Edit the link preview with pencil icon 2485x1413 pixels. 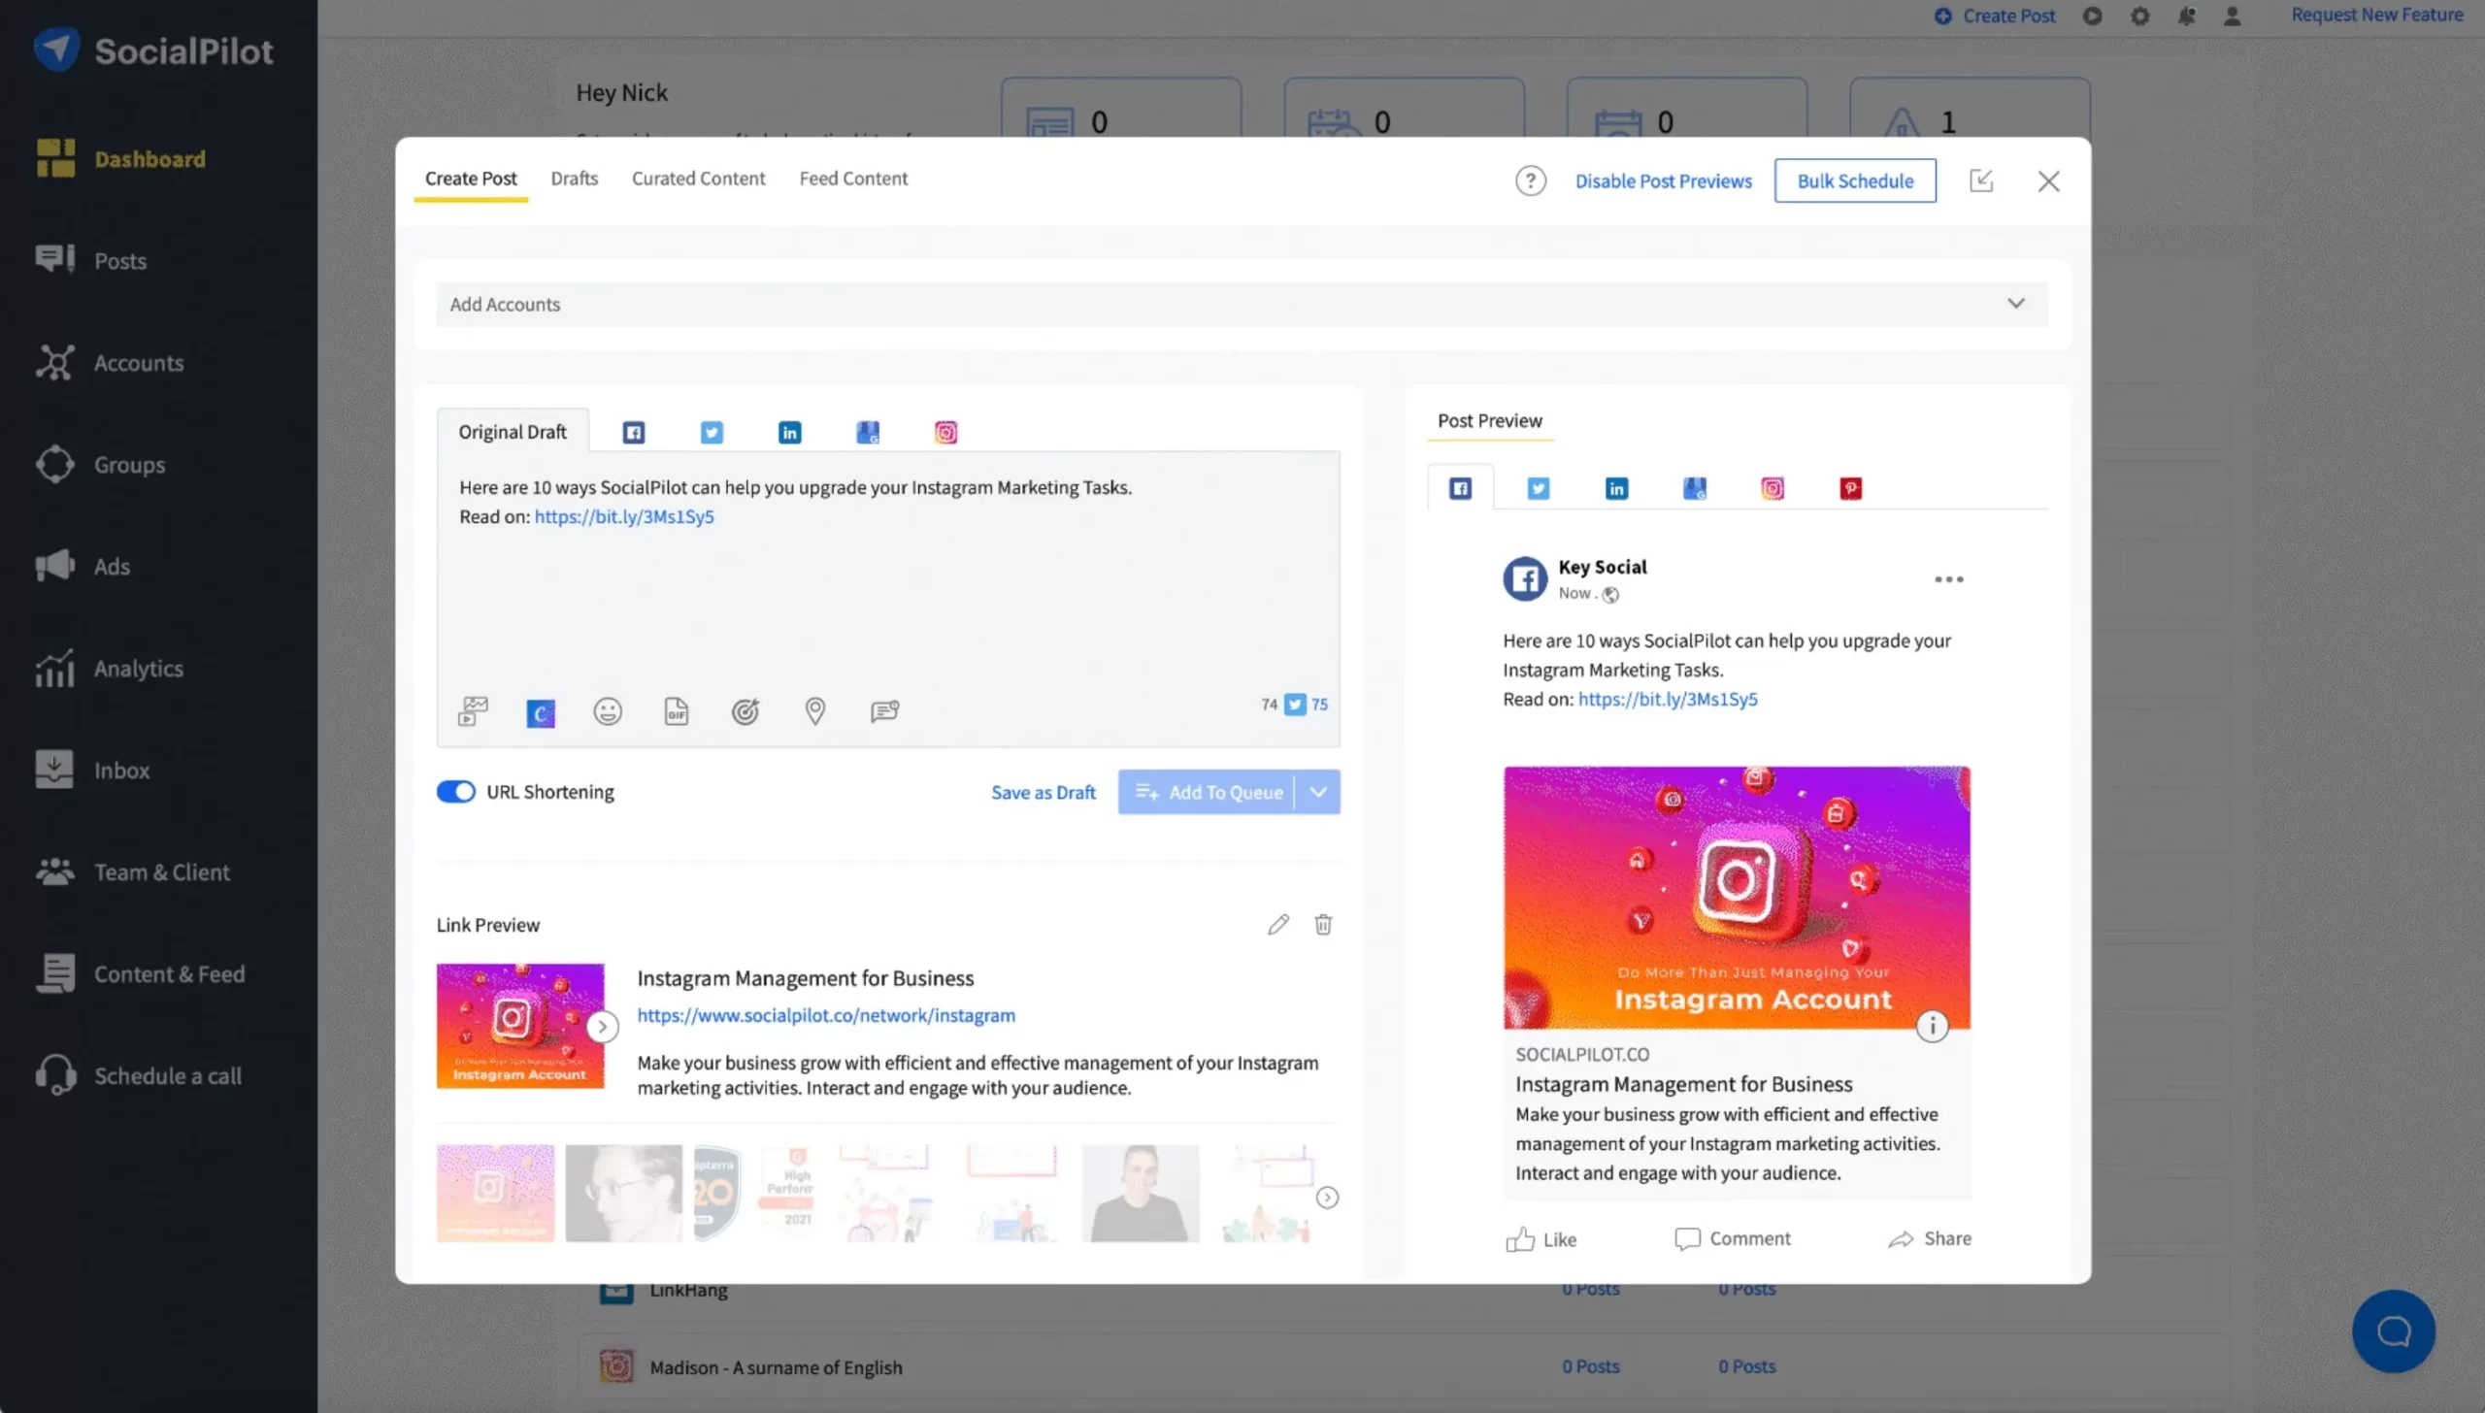[x=1278, y=924]
